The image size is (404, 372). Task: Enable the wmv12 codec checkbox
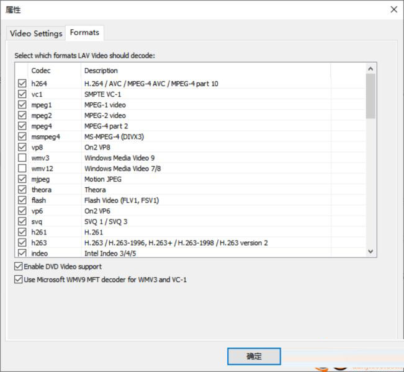coord(22,168)
